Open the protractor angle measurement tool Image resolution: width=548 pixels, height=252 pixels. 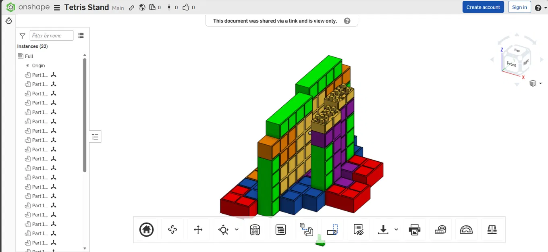pos(466,229)
